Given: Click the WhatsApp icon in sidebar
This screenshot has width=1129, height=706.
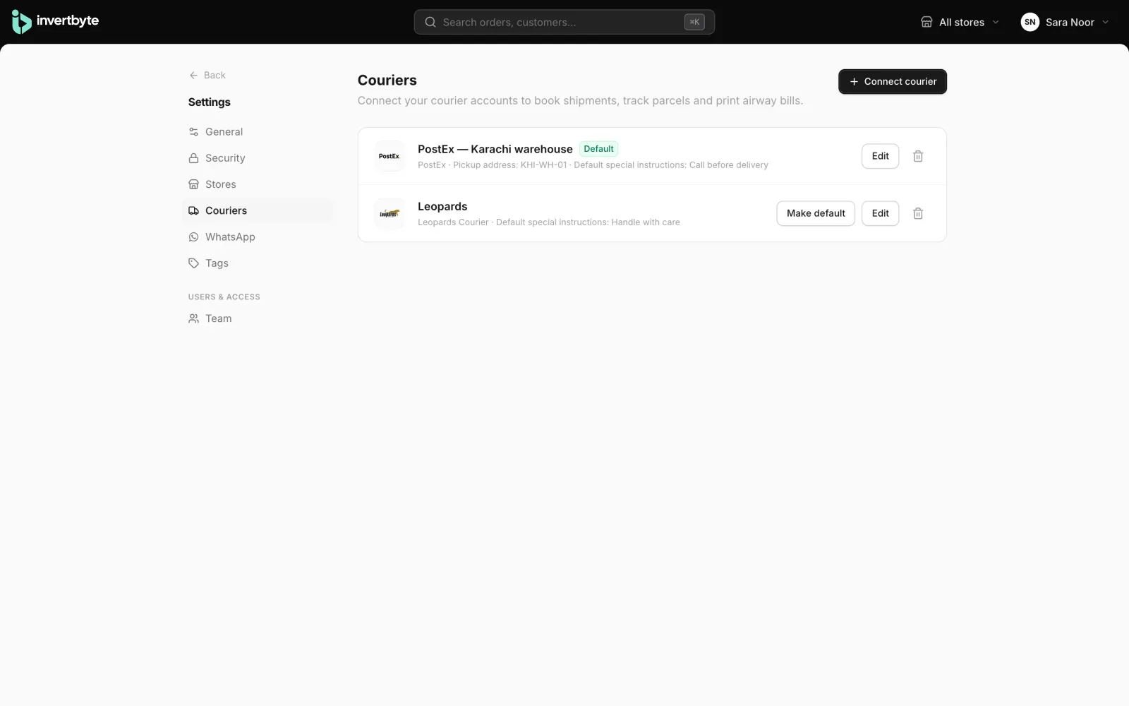Looking at the screenshot, I should [x=193, y=237].
